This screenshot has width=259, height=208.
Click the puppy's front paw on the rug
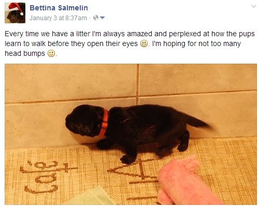(x=127, y=159)
